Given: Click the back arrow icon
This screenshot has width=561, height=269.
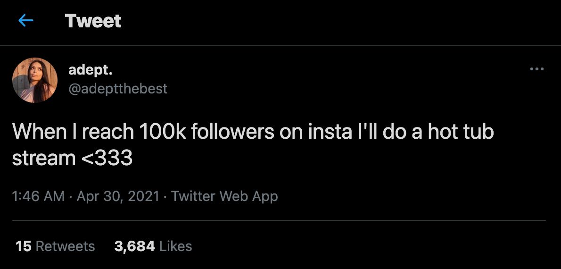Looking at the screenshot, I should [25, 21].
